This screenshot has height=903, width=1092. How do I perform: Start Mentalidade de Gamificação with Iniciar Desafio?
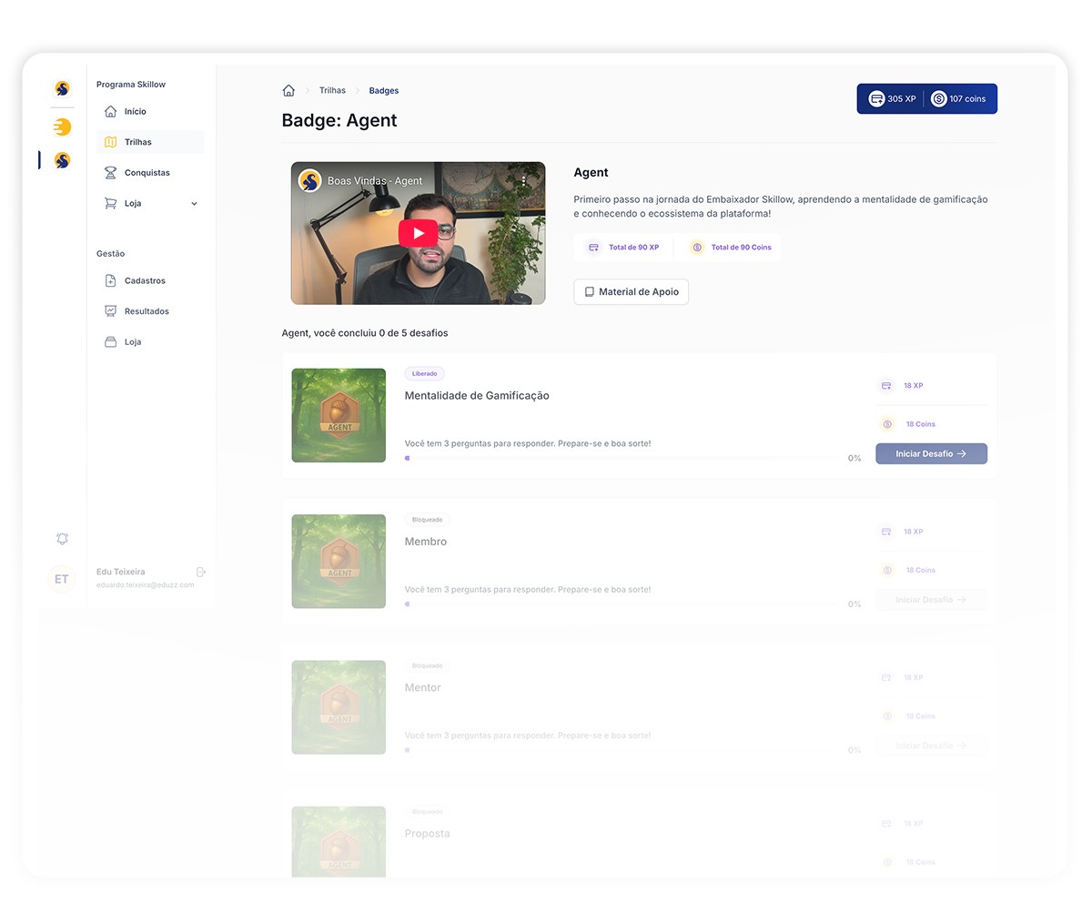point(931,453)
